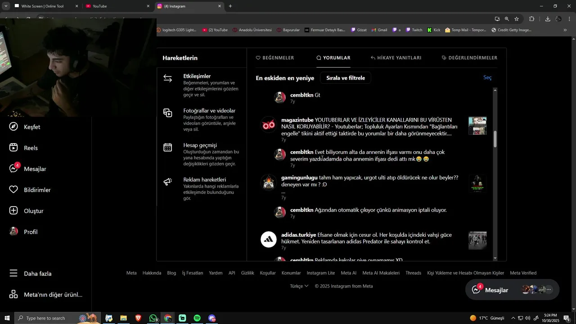Open the Windows Start menu
The width and height of the screenshot is (576, 324).
pos(7,318)
